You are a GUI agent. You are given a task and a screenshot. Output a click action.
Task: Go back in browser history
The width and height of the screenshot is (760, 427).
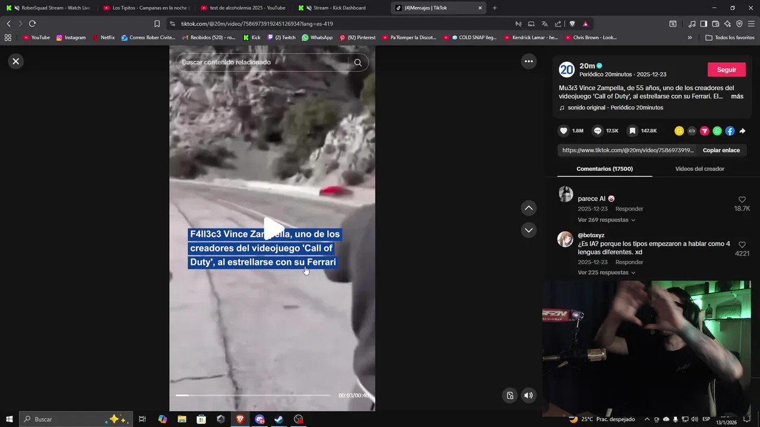8,24
